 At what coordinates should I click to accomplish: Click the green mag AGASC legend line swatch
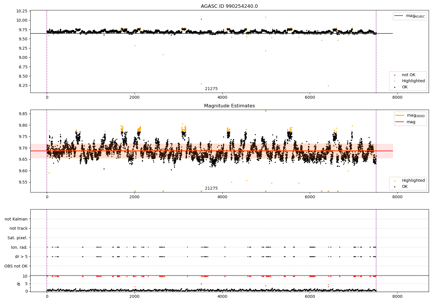point(399,16)
